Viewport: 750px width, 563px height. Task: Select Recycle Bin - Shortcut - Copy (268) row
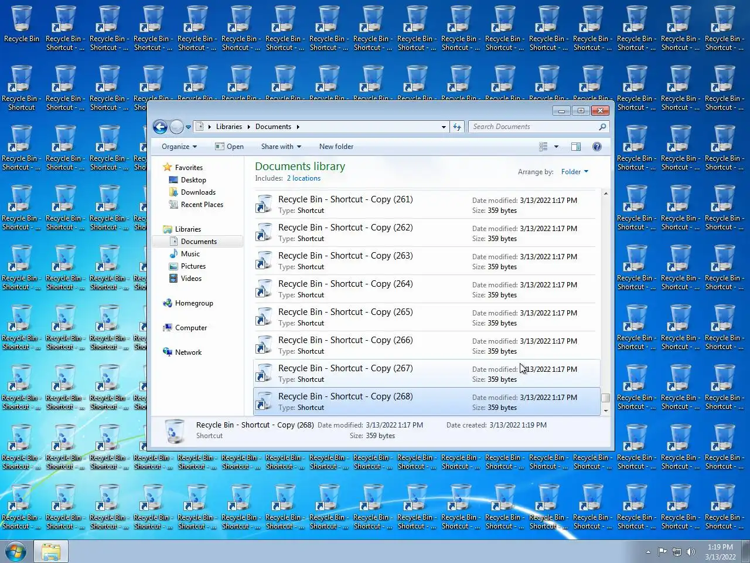click(x=427, y=401)
